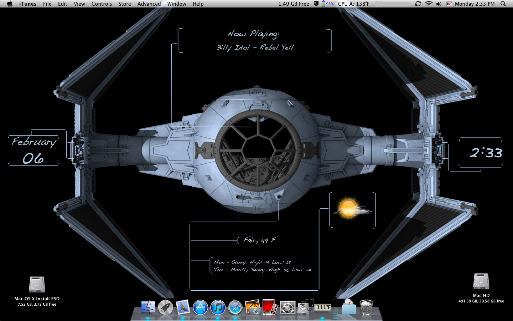
Task: Click the 'Fair, 49 F' weather text
Action: [260, 240]
